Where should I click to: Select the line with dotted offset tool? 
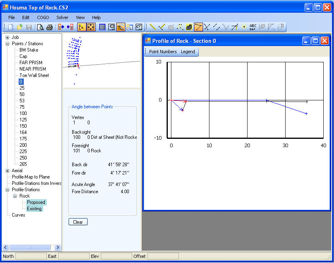(235, 27)
